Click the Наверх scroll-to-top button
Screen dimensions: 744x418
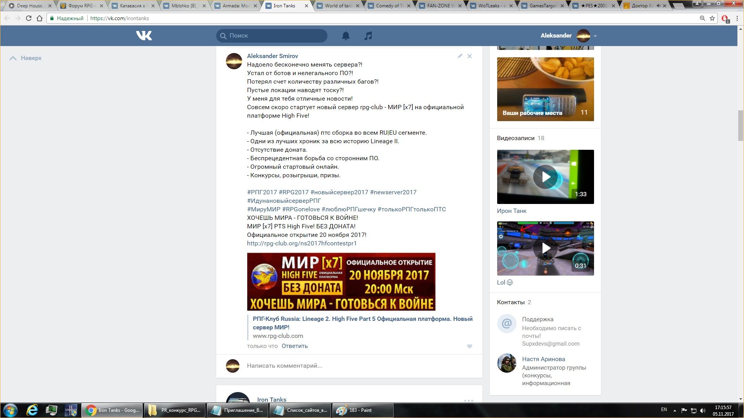click(x=26, y=58)
